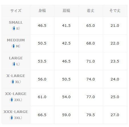Click the blue person icon beside M
The height and width of the screenshot is (127, 129).
coord(14,46)
